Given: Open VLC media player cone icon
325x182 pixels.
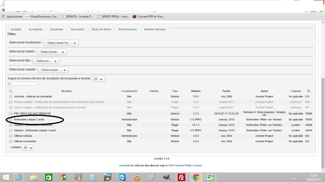Looking at the screenshot, I should click(x=137, y=177).
